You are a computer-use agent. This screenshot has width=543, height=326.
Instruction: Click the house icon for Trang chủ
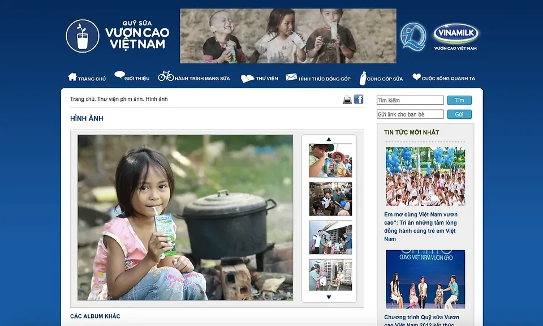(x=72, y=76)
